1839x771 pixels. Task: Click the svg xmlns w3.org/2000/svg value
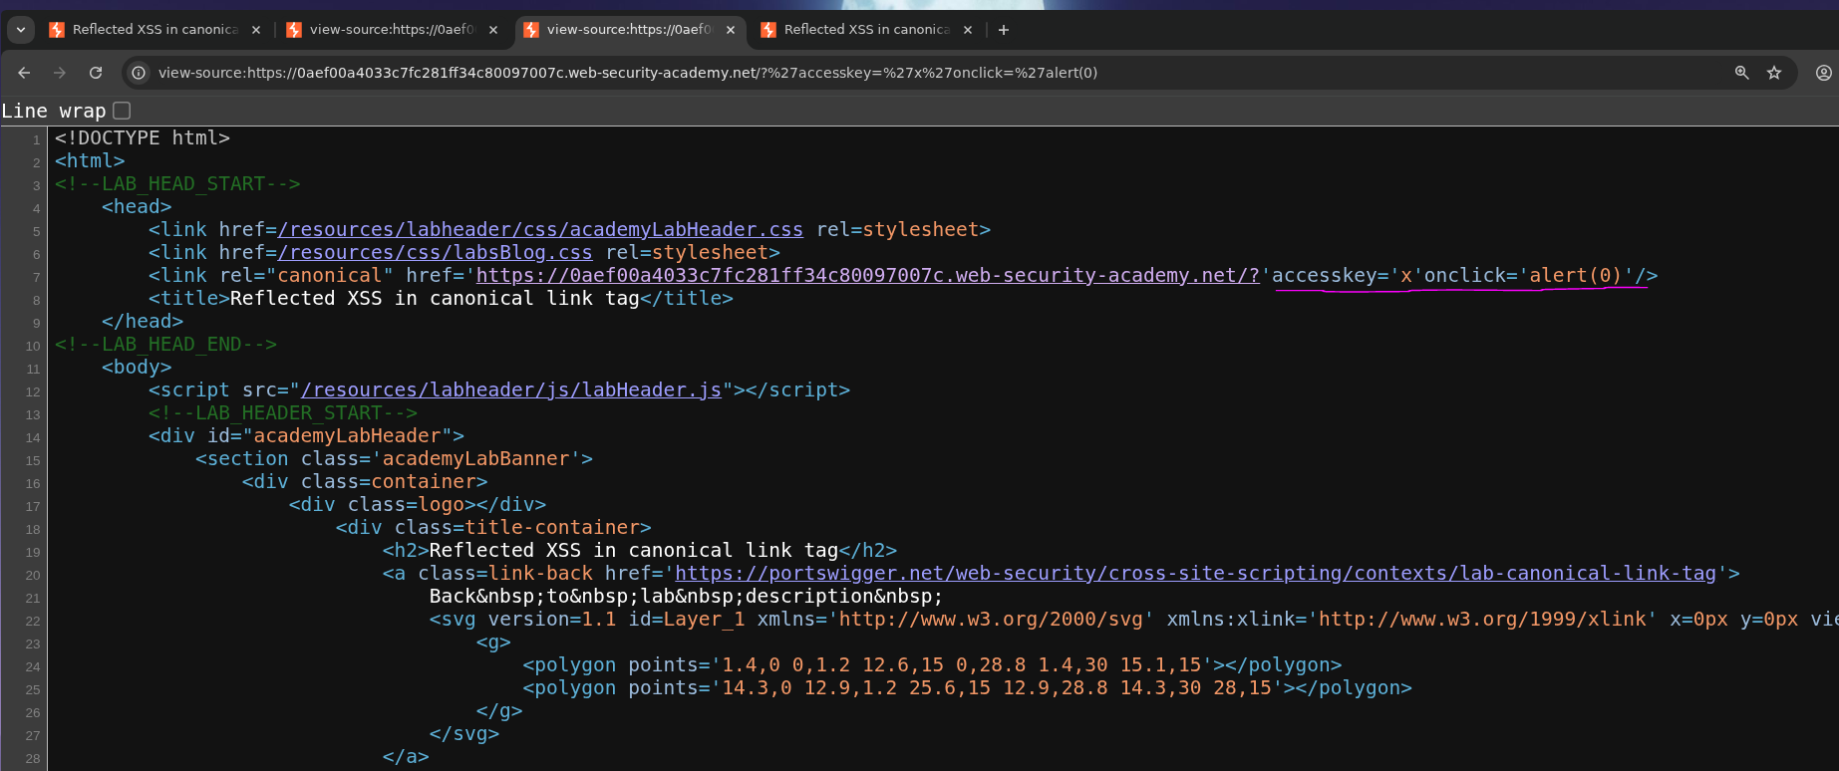[991, 620]
